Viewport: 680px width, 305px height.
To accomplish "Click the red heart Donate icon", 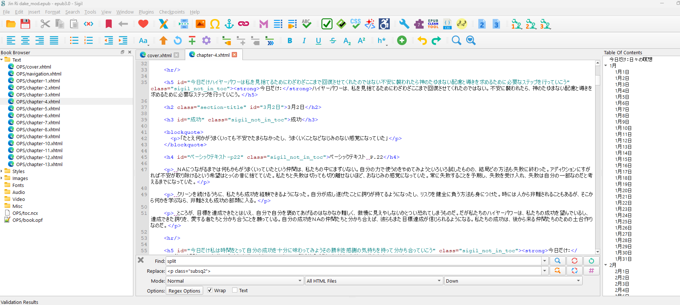I will coord(143,24).
